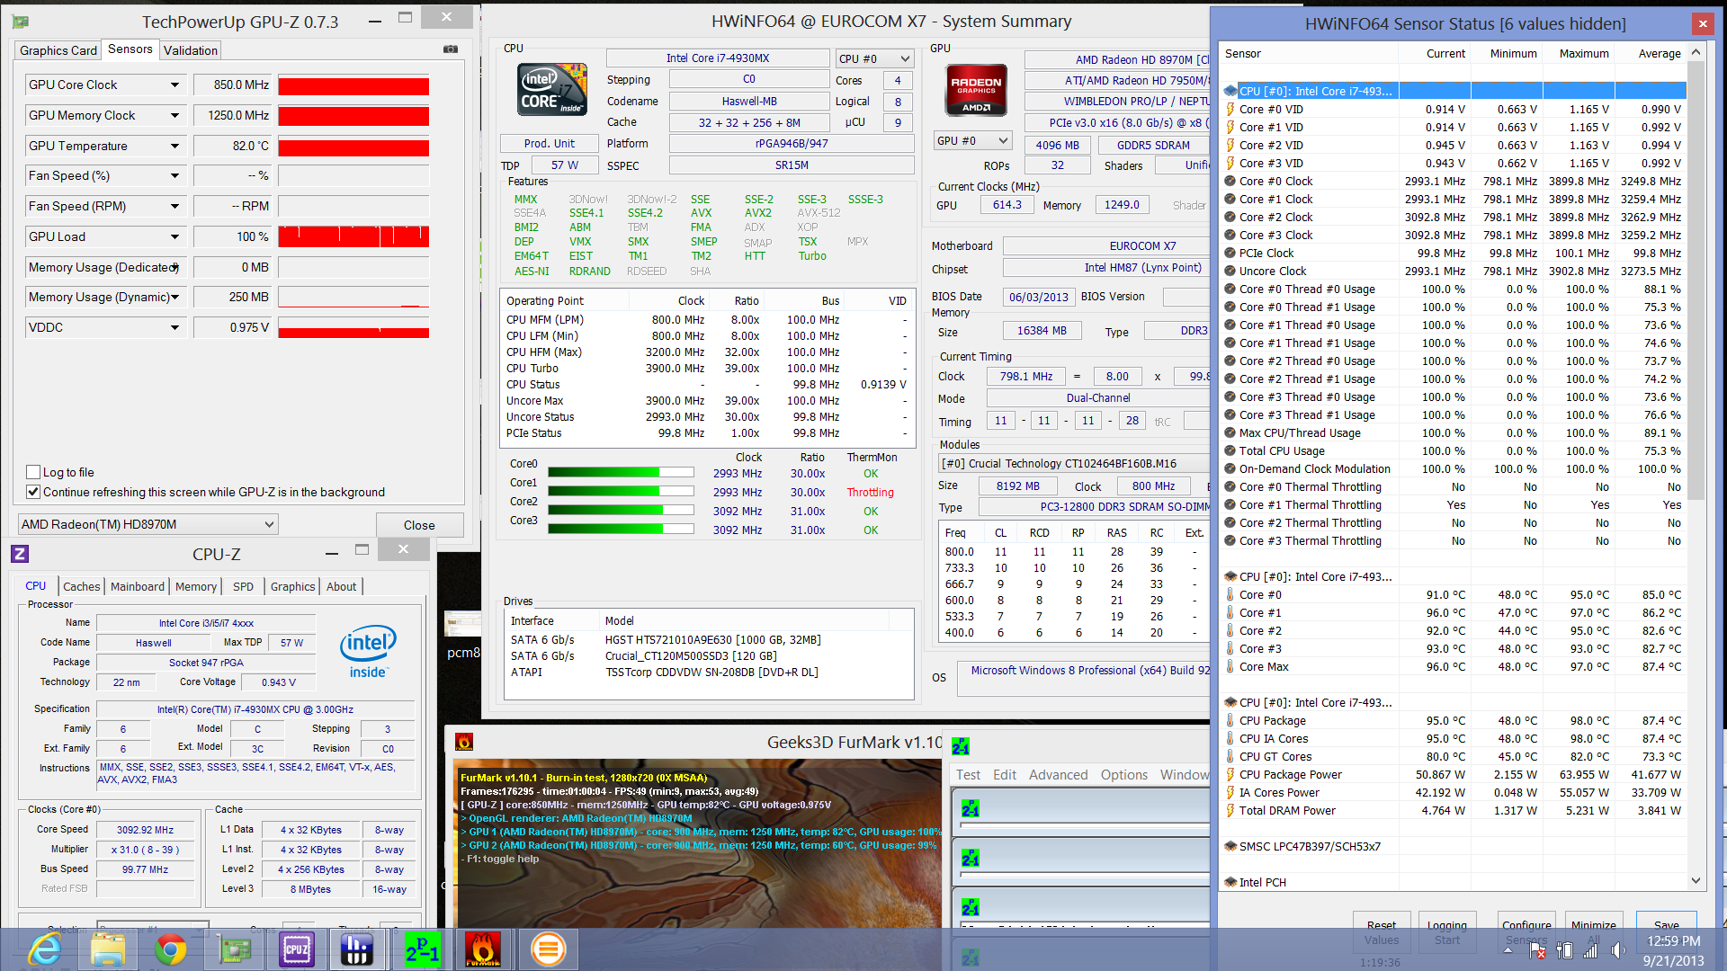Click HGST HTS721010A9E630 drive entry
Screen dimensions: 1727x971
712,640
